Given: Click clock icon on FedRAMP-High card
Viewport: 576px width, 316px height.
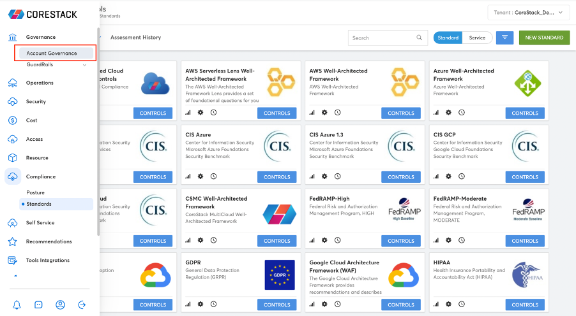Looking at the screenshot, I should [x=338, y=240].
